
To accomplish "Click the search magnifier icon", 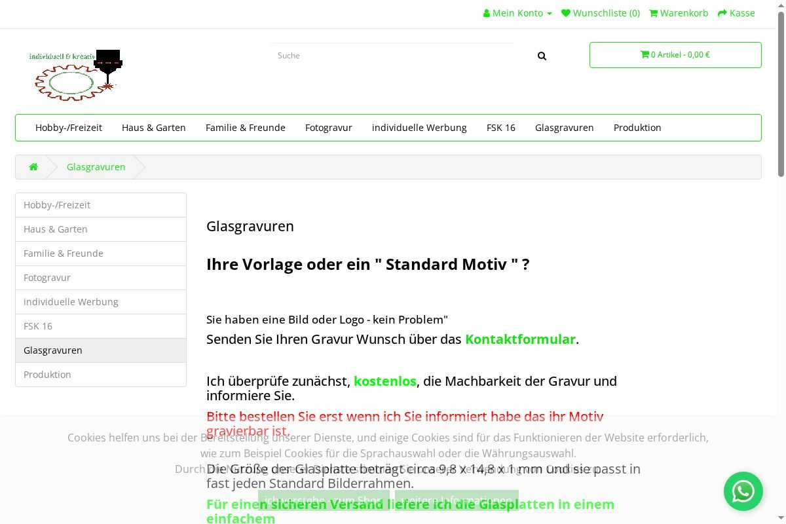I will tap(542, 56).
